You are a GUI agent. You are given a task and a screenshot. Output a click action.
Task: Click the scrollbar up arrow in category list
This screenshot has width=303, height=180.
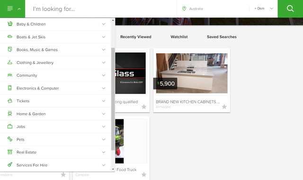click(113, 20)
